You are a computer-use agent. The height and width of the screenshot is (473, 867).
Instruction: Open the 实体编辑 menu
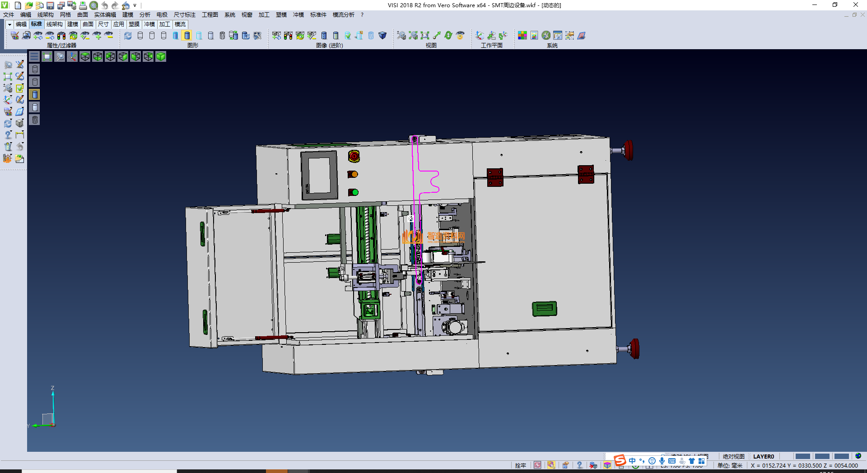(105, 15)
